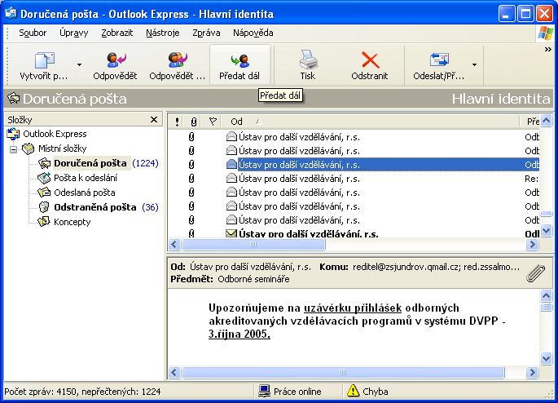Expand the toolbar overflow chevron
The width and height of the screenshot is (558, 403).
click(548, 50)
